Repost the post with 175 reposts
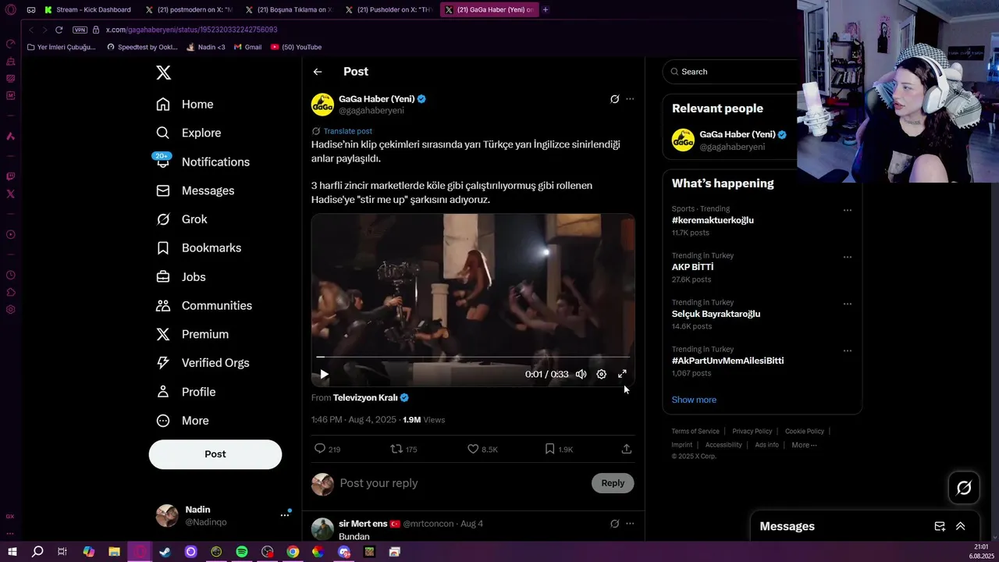Screen dimensions: 999x562 (x=404, y=449)
